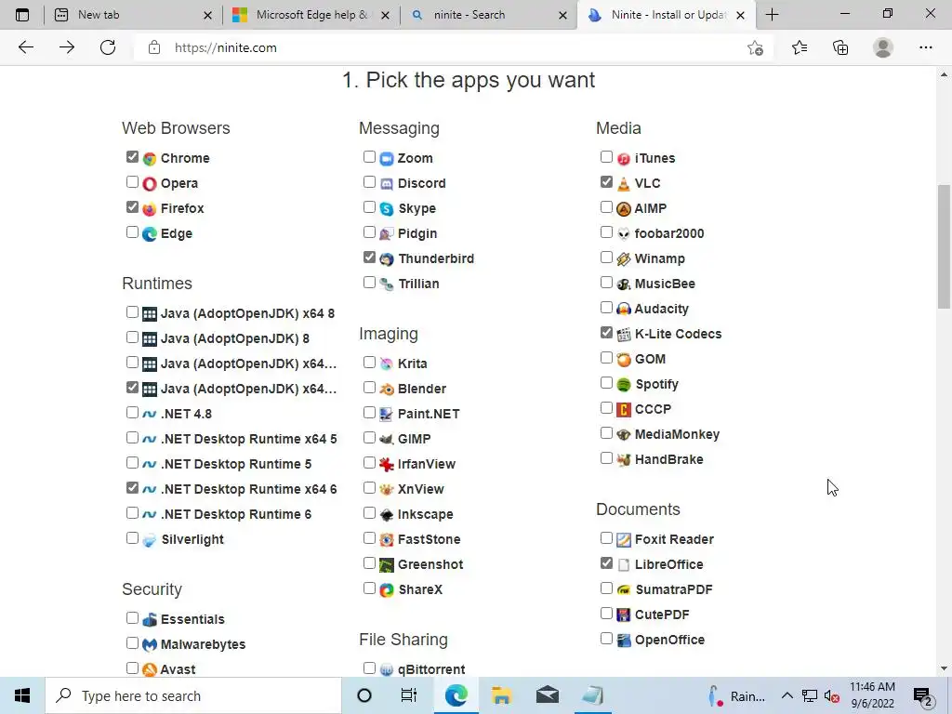Uncheck the VLC checkbox
This screenshot has width=952, height=714.
[x=606, y=181]
